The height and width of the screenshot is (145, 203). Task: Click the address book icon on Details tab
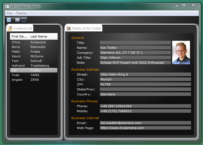(x=69, y=28)
